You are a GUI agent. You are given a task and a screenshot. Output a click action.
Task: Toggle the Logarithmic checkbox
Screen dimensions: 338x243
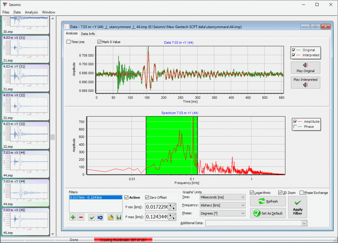[252, 193]
